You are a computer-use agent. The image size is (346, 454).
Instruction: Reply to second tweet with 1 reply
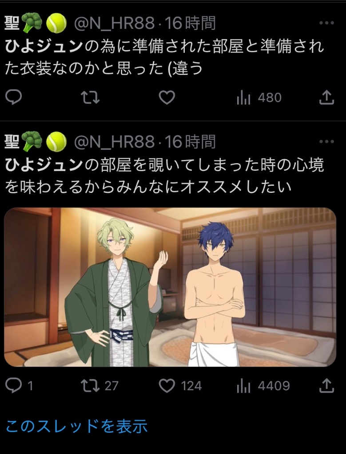tap(19, 386)
